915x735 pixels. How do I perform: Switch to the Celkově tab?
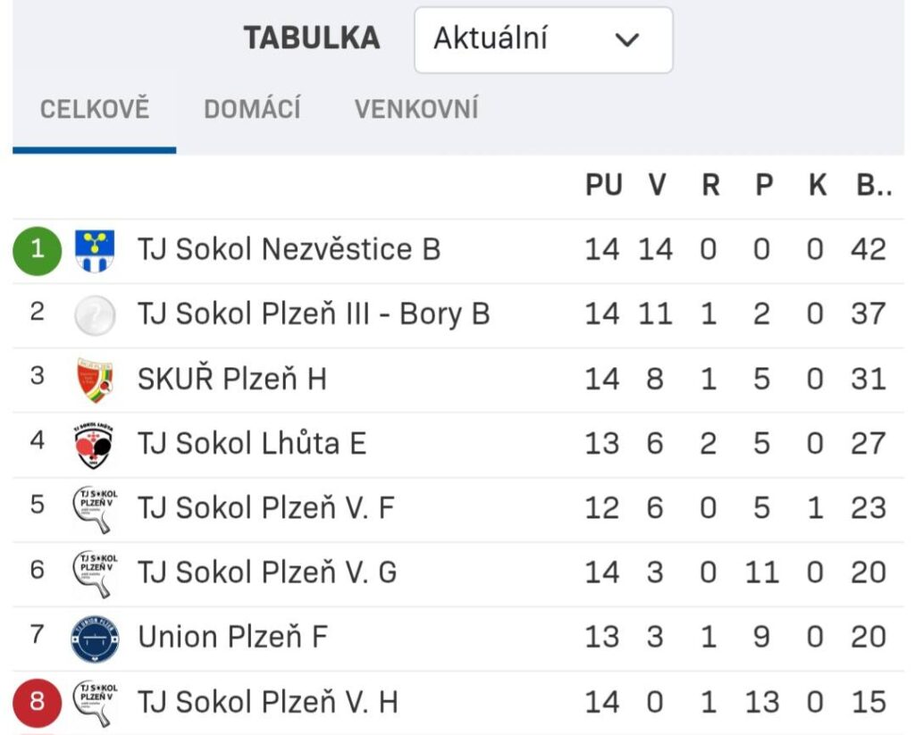[94, 110]
